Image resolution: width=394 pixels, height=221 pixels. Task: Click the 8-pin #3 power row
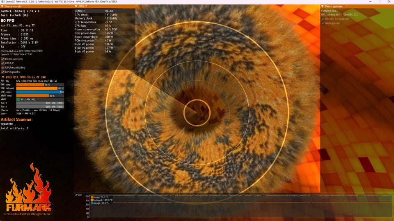105,52
